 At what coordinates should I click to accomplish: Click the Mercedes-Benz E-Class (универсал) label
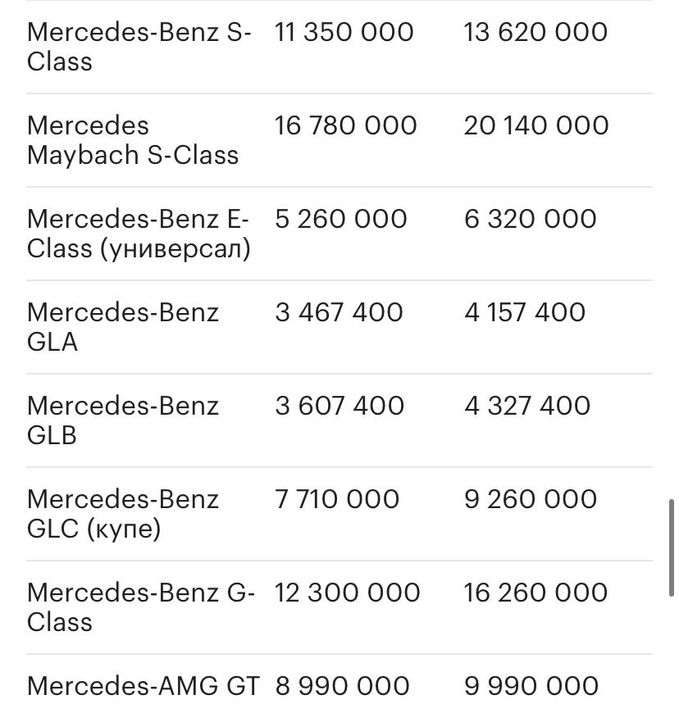coord(139,234)
